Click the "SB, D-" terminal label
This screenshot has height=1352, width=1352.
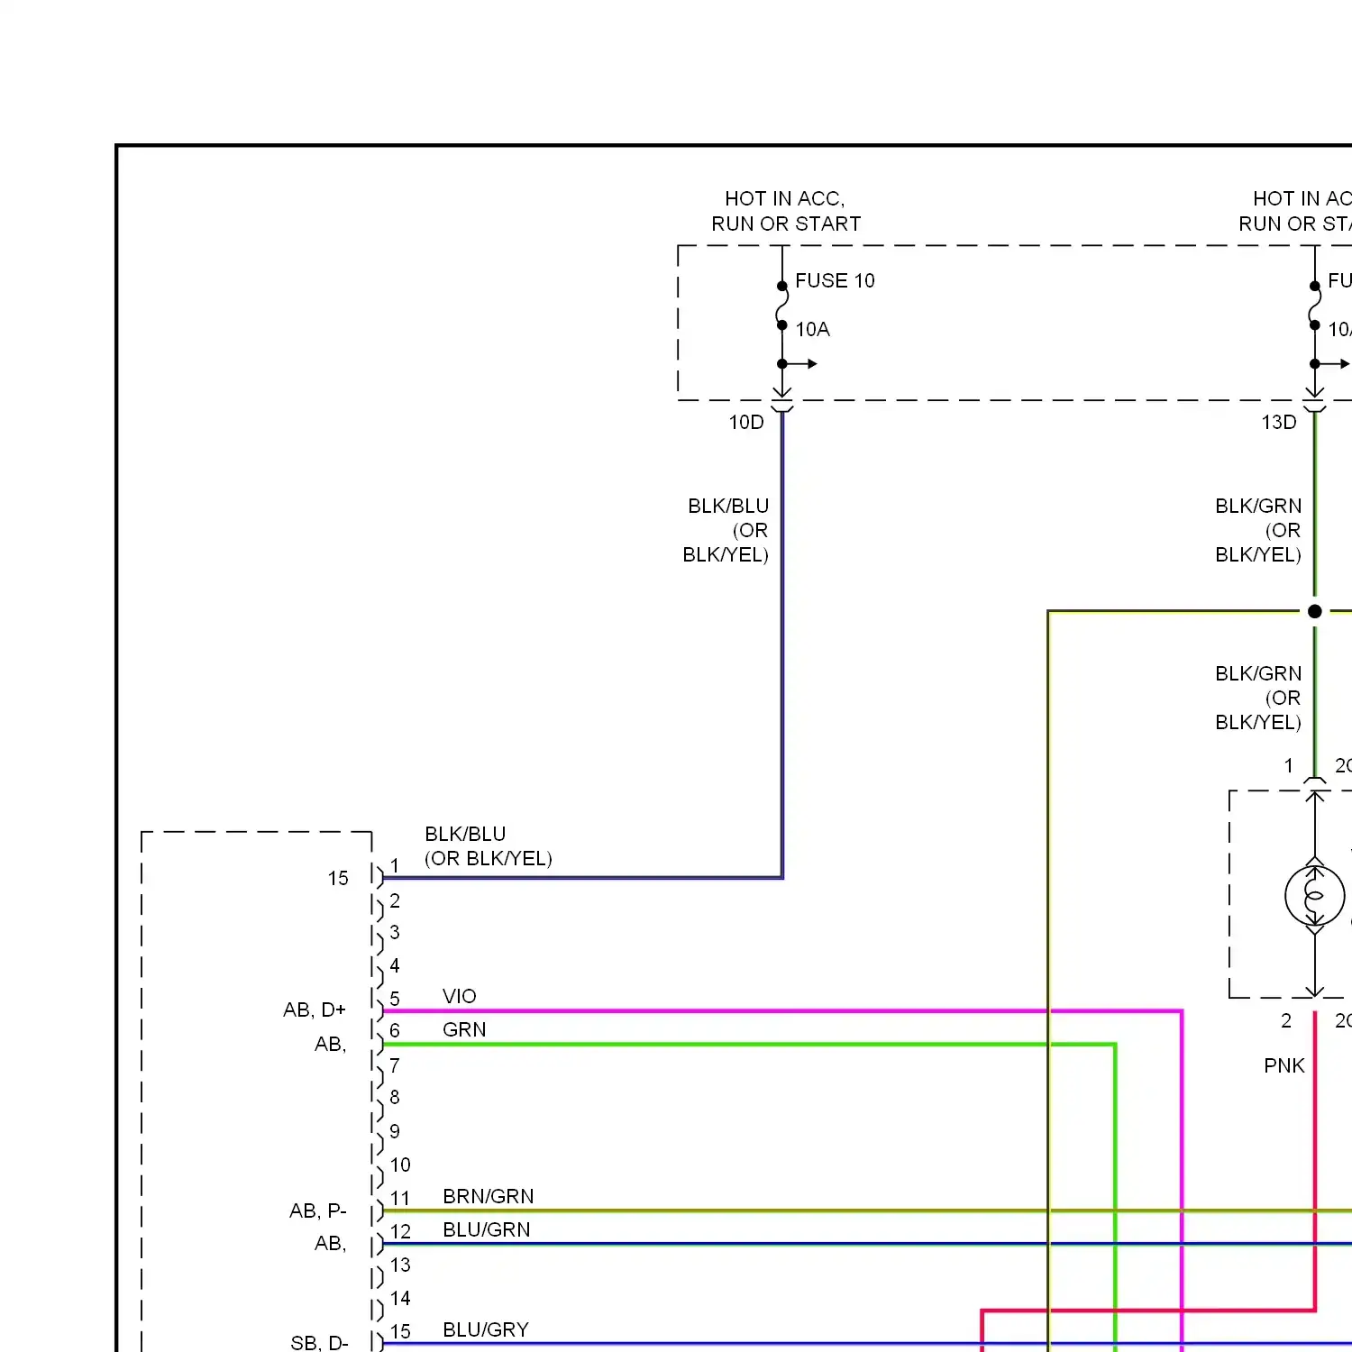(319, 1343)
